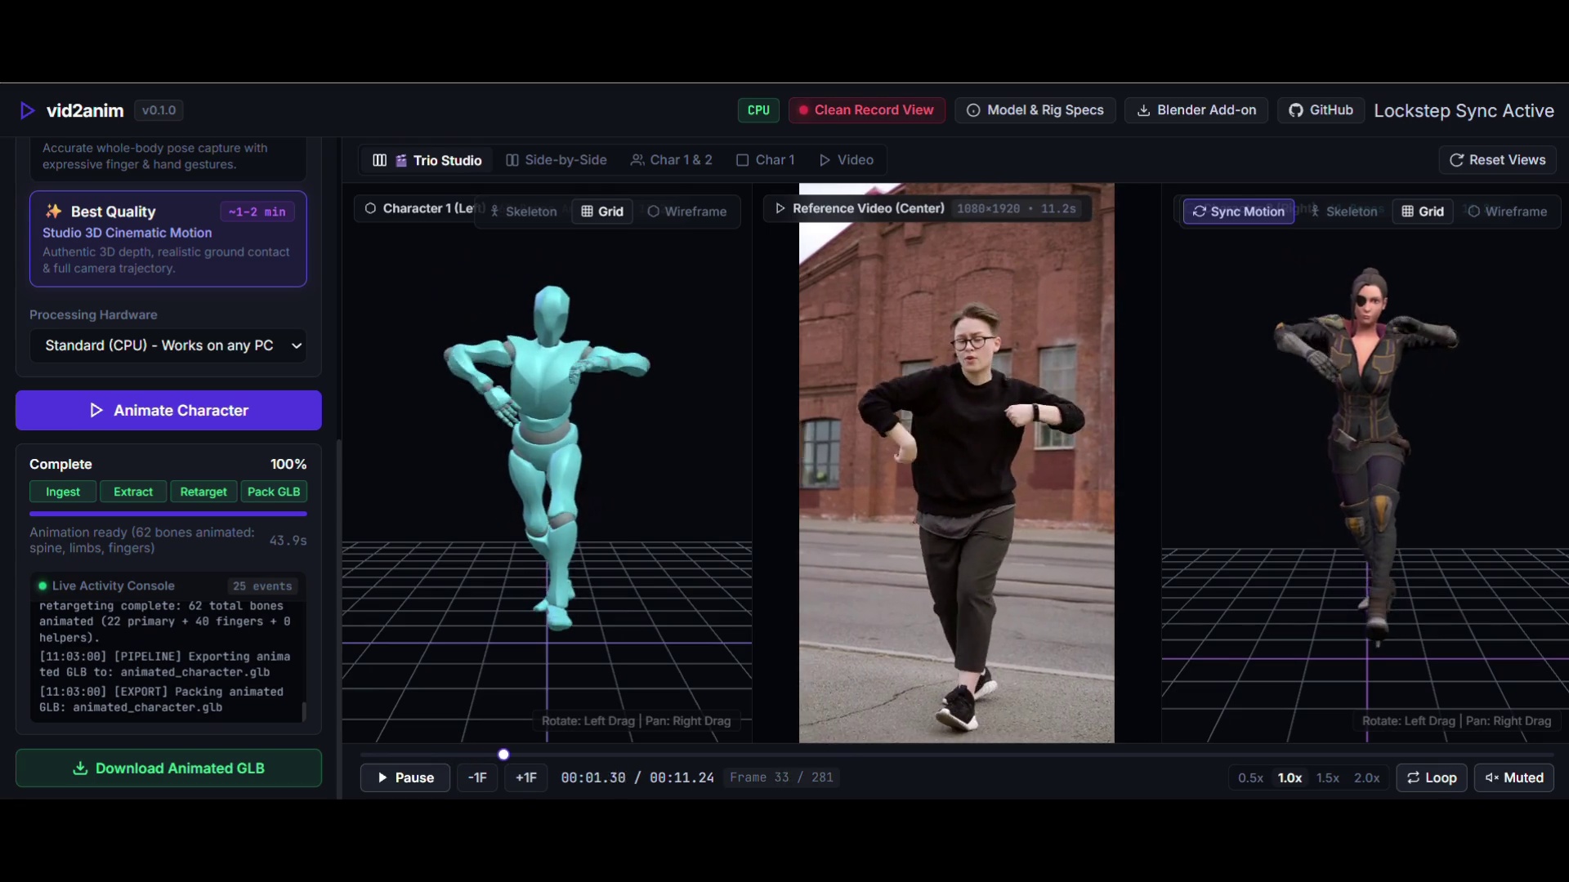Click the Reference Video (Center) label

click(869, 208)
